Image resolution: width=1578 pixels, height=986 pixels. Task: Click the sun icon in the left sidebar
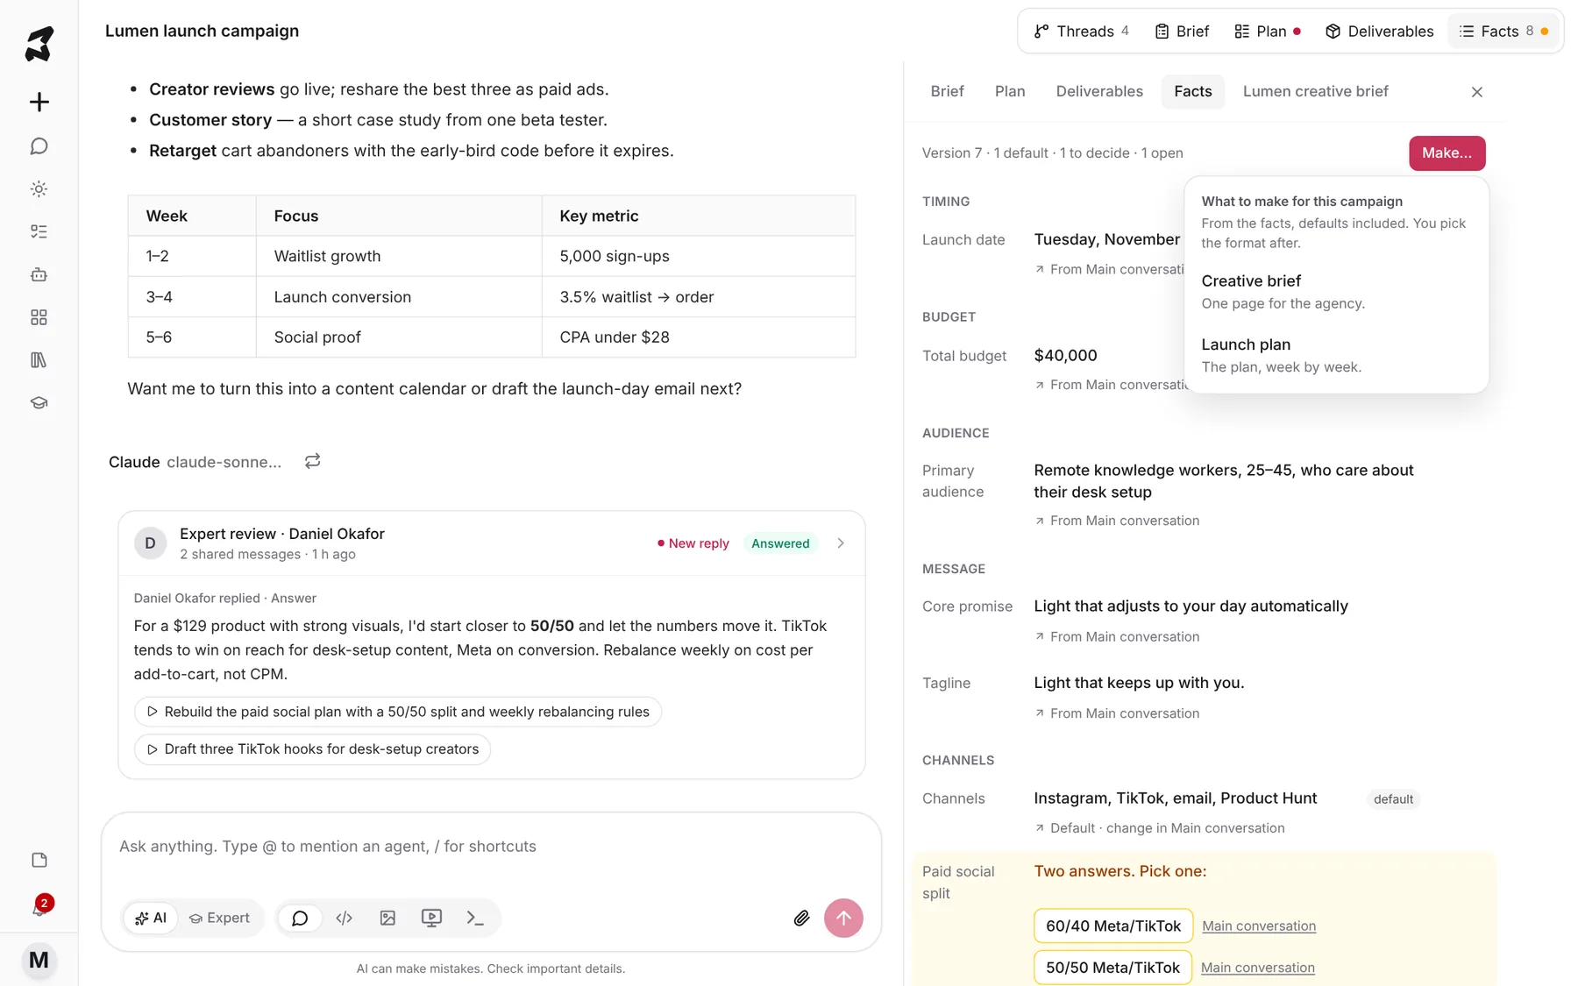39,188
